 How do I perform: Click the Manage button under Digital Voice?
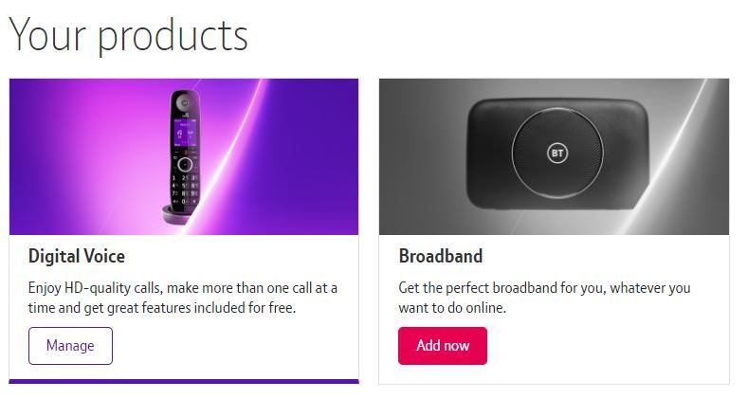coord(70,346)
